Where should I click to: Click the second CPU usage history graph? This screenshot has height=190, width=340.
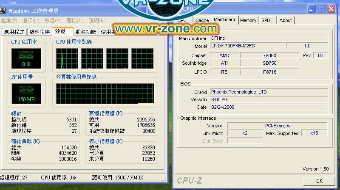92,58
